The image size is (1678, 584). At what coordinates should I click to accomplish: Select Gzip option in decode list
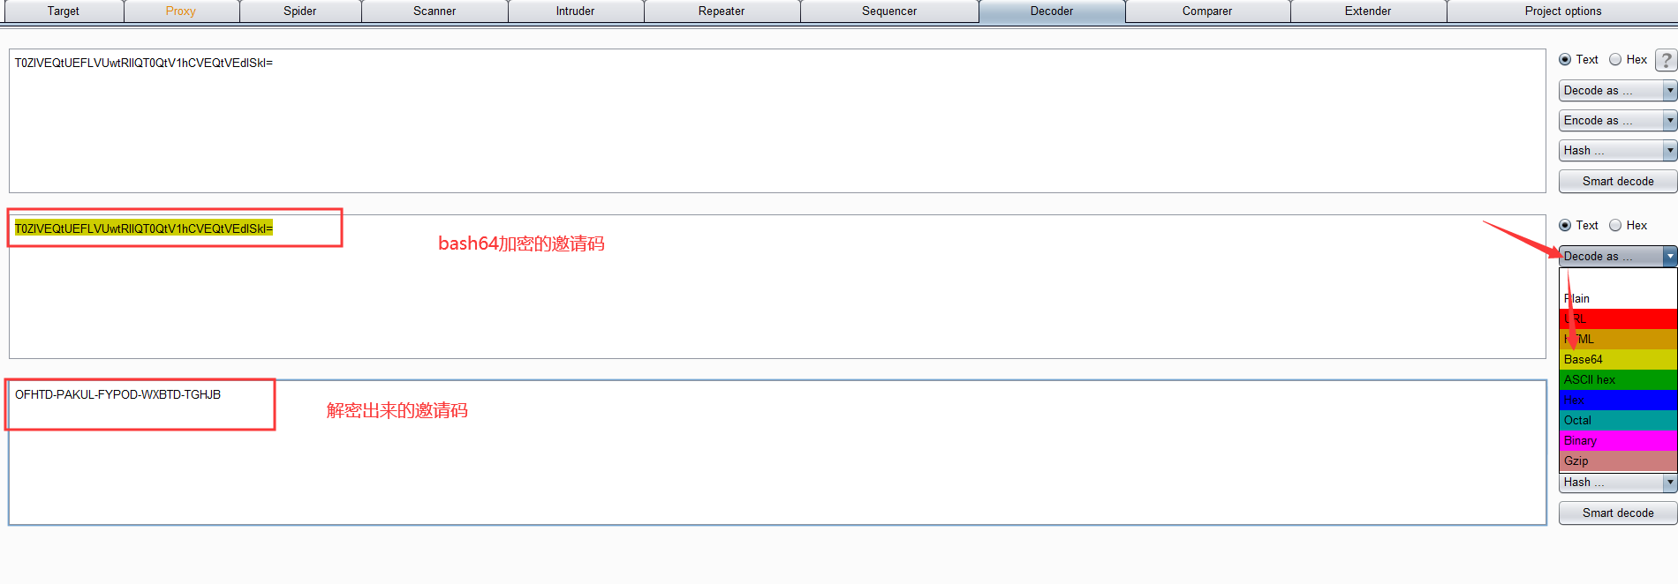point(1617,461)
